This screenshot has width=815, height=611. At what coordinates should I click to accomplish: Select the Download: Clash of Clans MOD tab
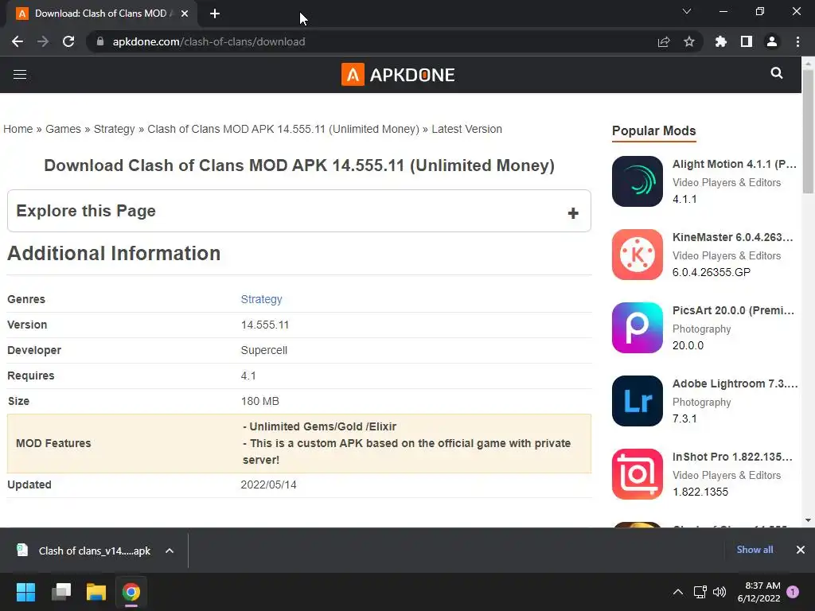tap(102, 14)
